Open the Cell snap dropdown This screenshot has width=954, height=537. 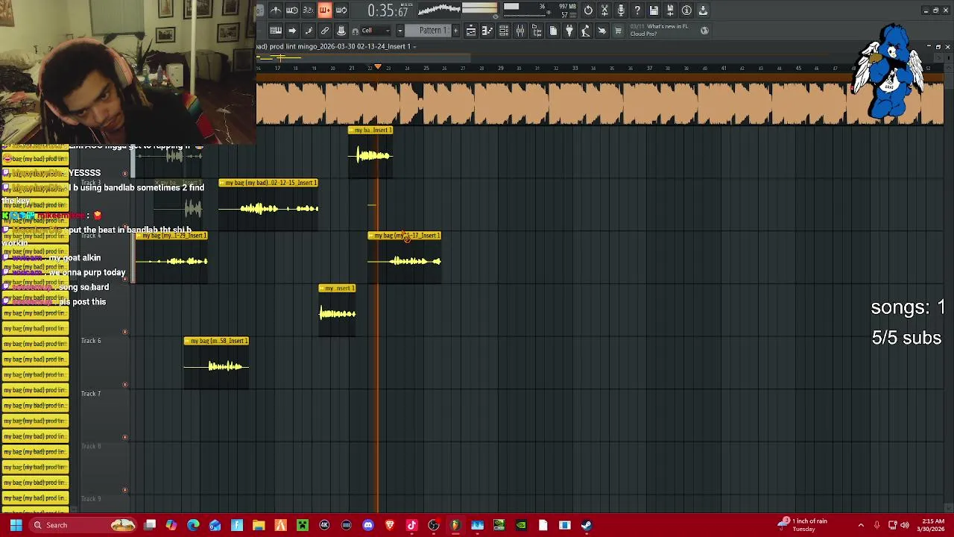point(375,31)
